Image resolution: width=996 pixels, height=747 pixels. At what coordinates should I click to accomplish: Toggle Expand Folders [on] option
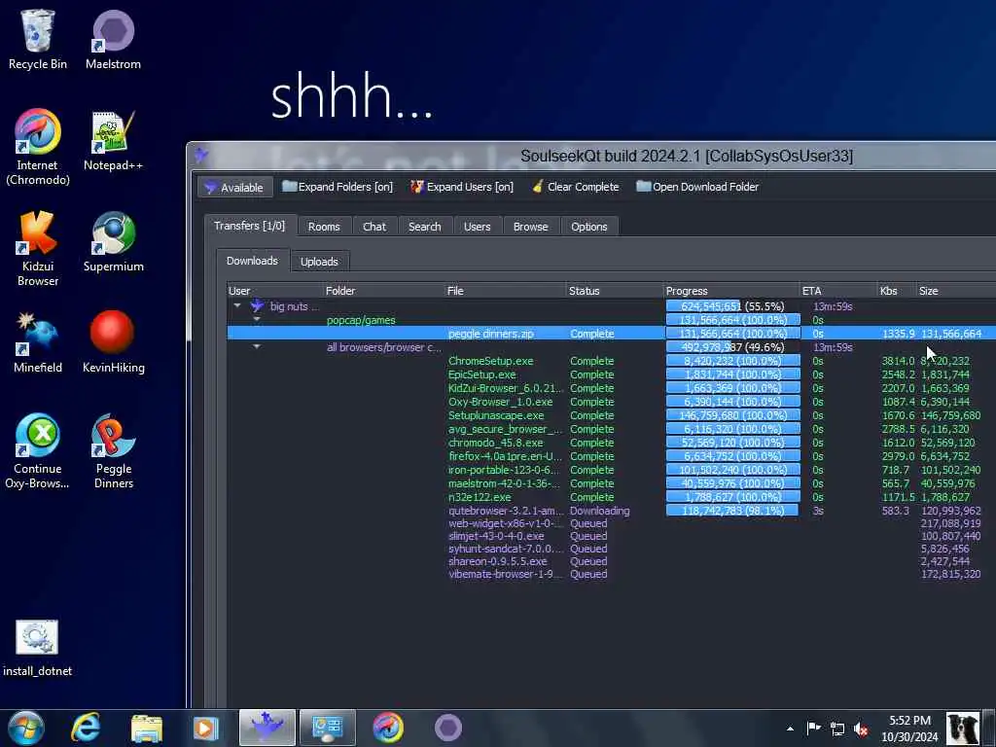tap(338, 187)
